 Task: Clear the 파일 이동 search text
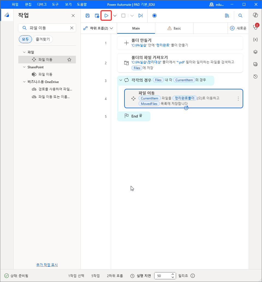(x=72, y=28)
